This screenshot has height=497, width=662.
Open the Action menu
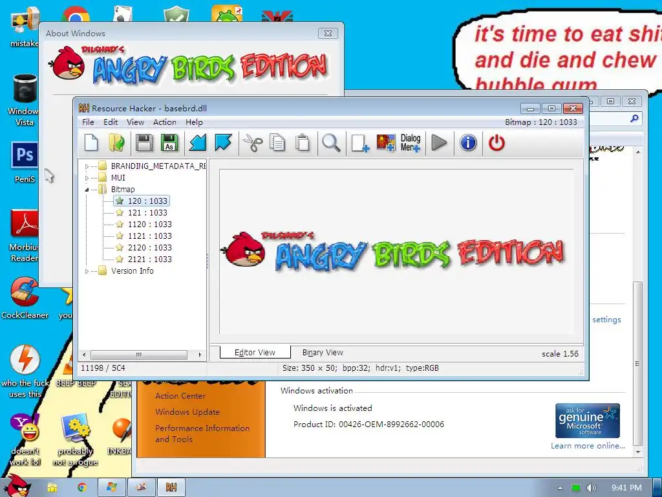click(165, 122)
